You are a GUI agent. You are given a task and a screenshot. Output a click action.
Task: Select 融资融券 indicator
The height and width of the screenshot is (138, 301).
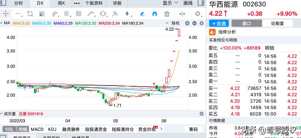coord(71,129)
